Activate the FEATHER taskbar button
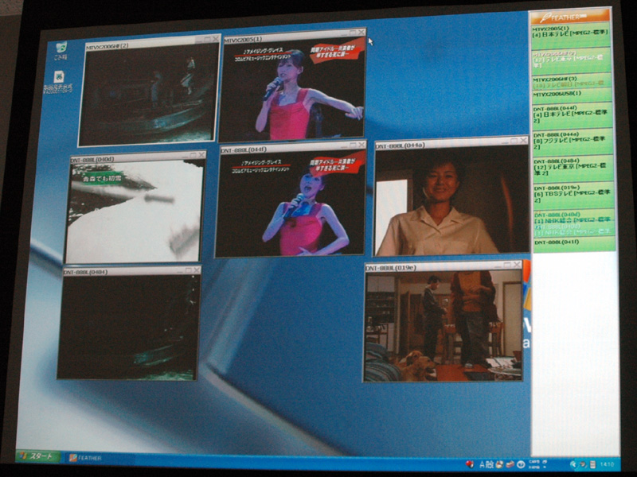 (x=88, y=458)
